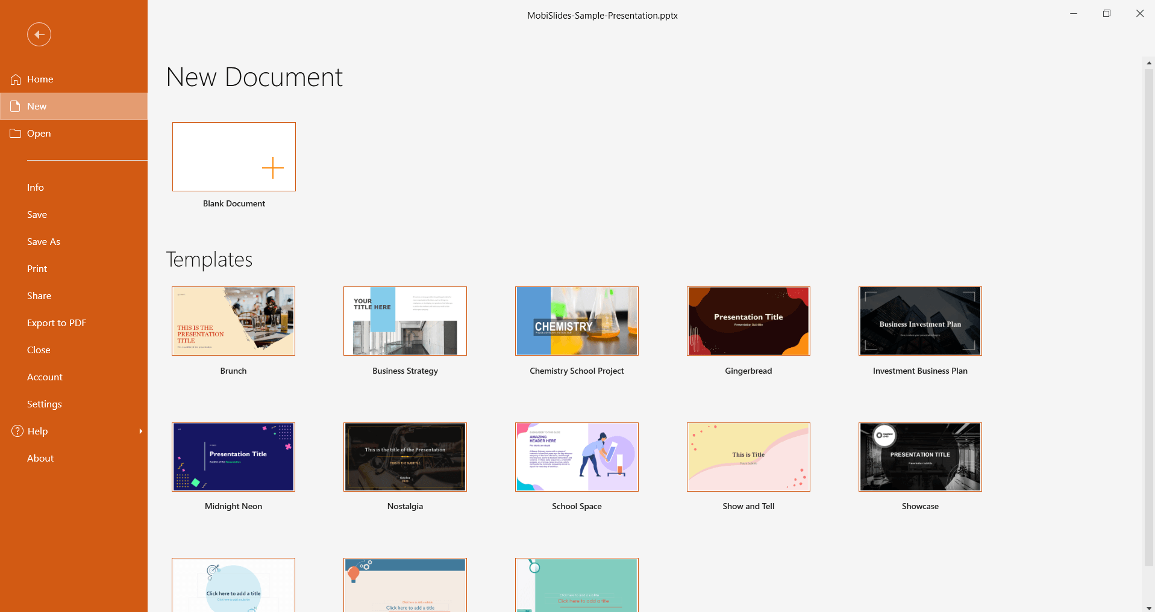Click the scrollbar down arrow

pos(1149,608)
